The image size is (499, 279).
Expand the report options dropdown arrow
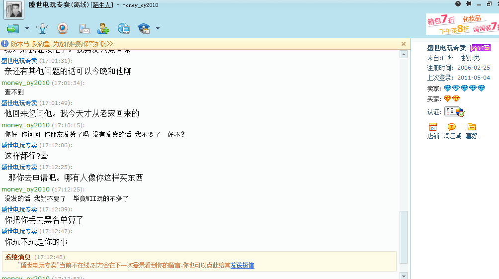pyautogui.click(x=158, y=29)
